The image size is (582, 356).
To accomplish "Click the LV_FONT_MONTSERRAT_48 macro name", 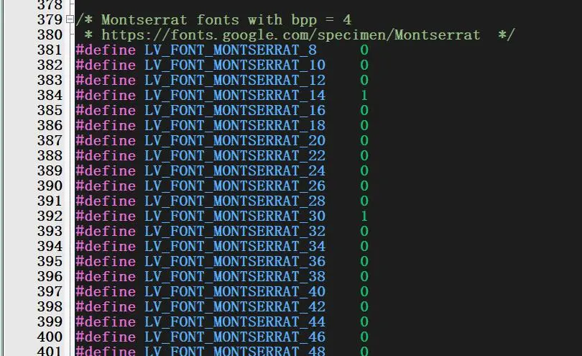I will [234, 351].
